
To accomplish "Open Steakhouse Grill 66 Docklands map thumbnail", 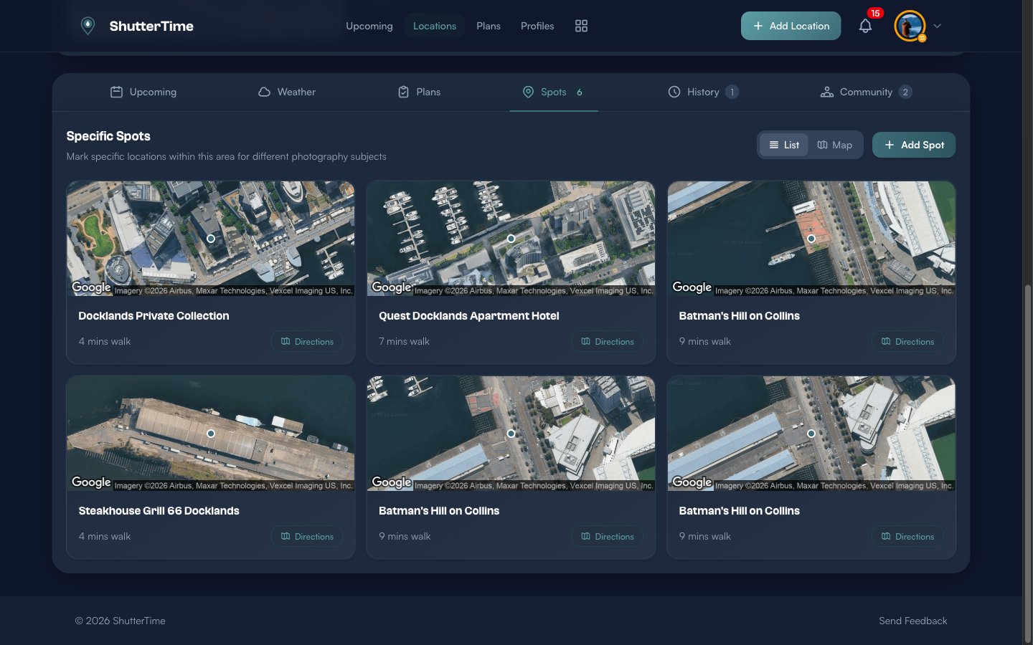I will 211,434.
